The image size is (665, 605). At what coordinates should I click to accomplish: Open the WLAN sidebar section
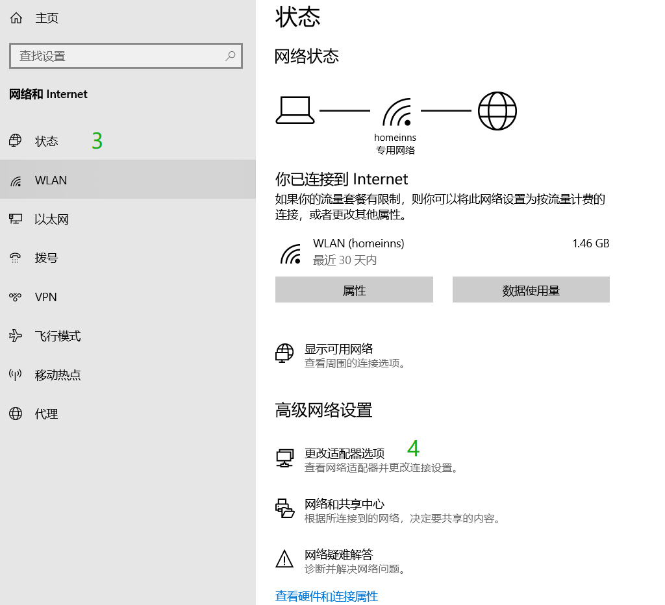(128, 180)
